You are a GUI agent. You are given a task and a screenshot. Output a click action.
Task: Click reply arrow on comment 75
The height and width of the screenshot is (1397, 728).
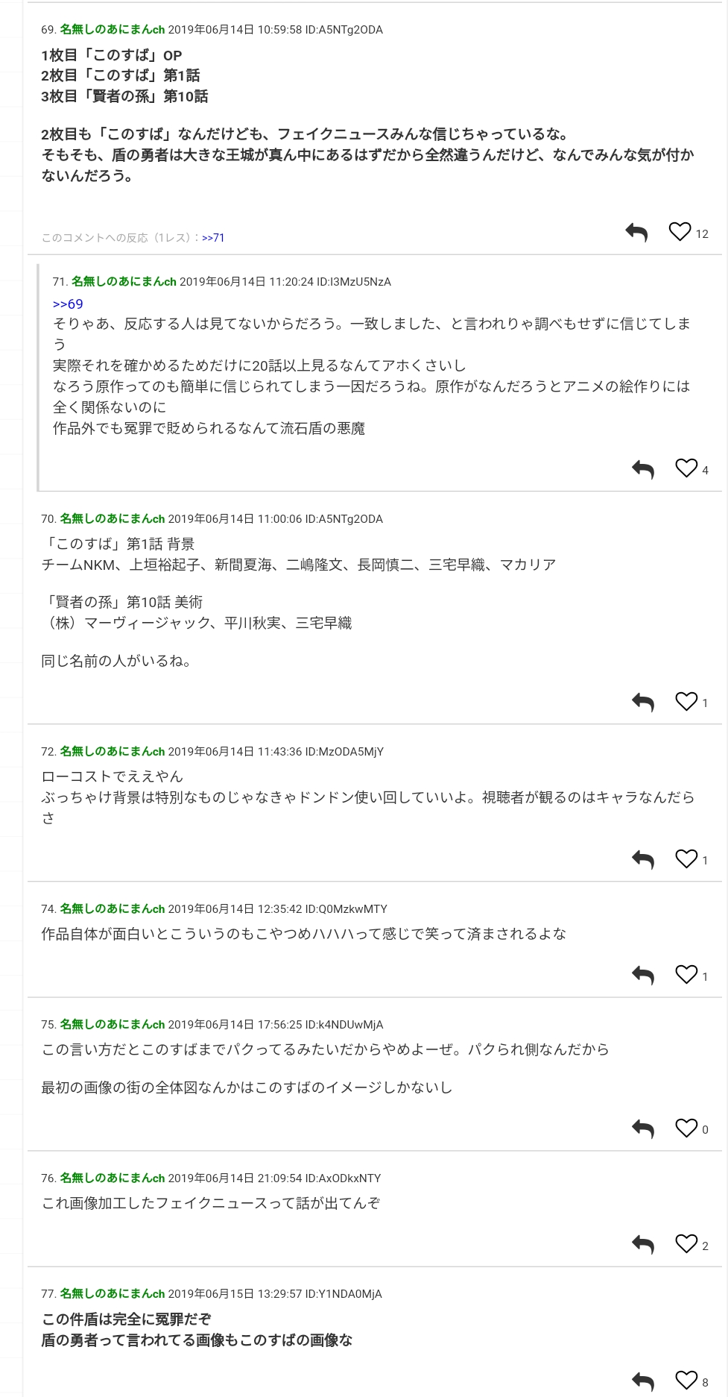click(642, 1128)
